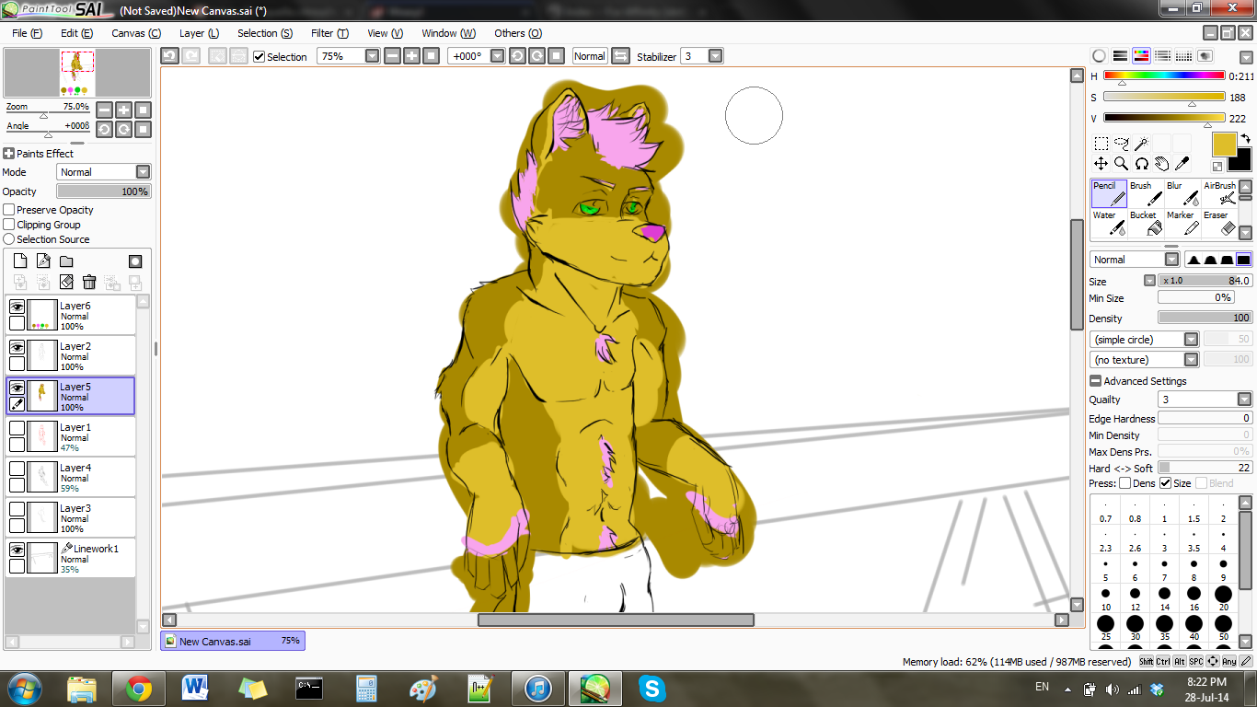Select the Bucket fill tool

[1146, 223]
